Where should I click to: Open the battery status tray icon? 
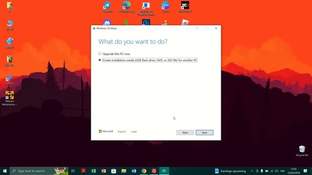tap(267, 171)
